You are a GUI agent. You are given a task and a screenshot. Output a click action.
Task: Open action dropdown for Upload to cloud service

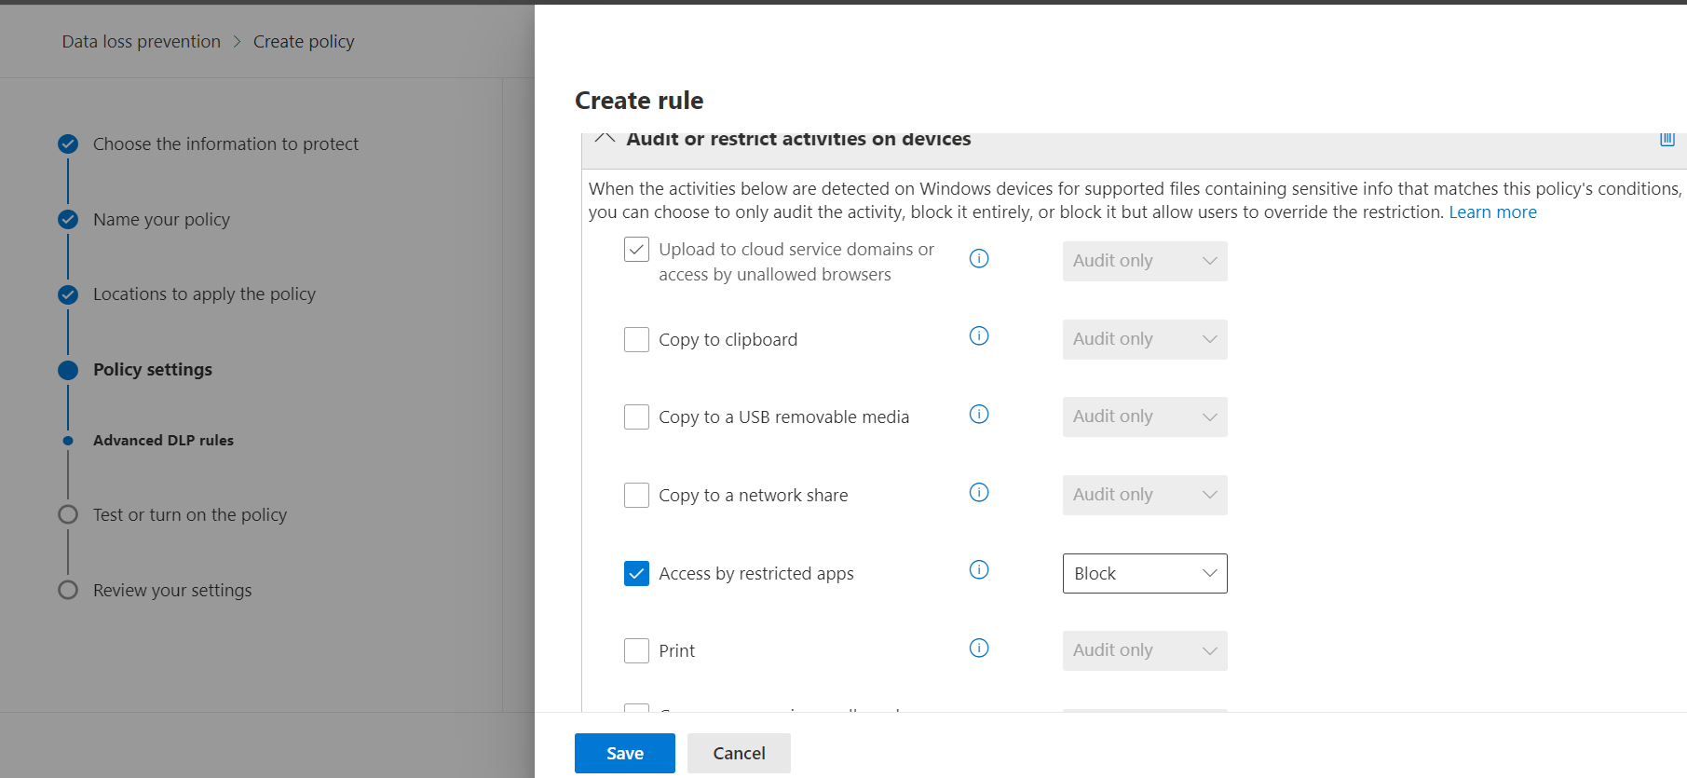(x=1145, y=261)
